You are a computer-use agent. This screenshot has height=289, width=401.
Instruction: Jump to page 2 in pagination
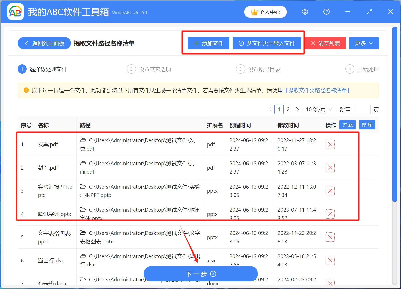[288, 109]
